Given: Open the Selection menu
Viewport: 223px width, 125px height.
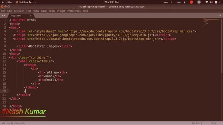Looking at the screenshot, I should (19, 11).
